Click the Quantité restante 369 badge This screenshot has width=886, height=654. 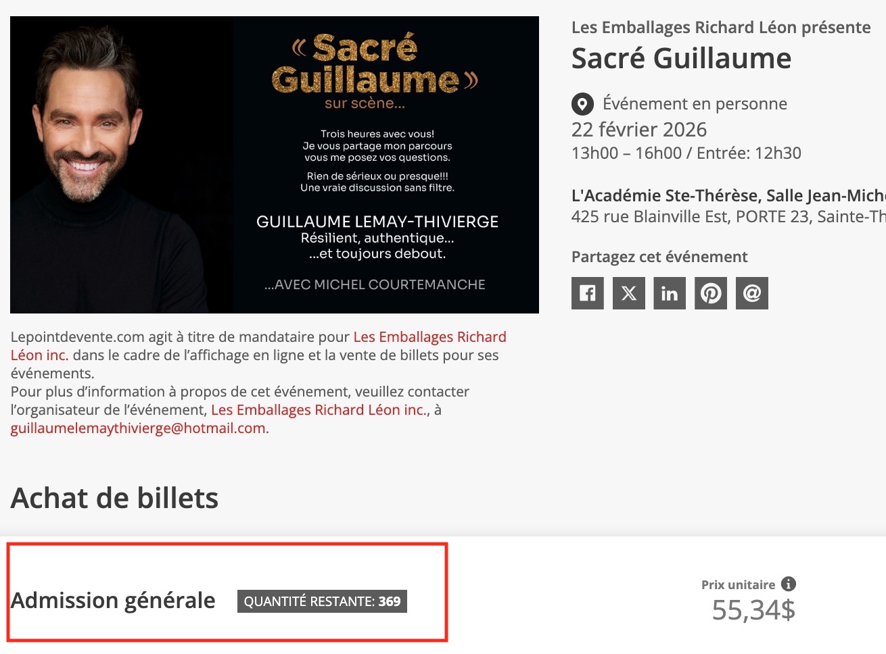(322, 601)
